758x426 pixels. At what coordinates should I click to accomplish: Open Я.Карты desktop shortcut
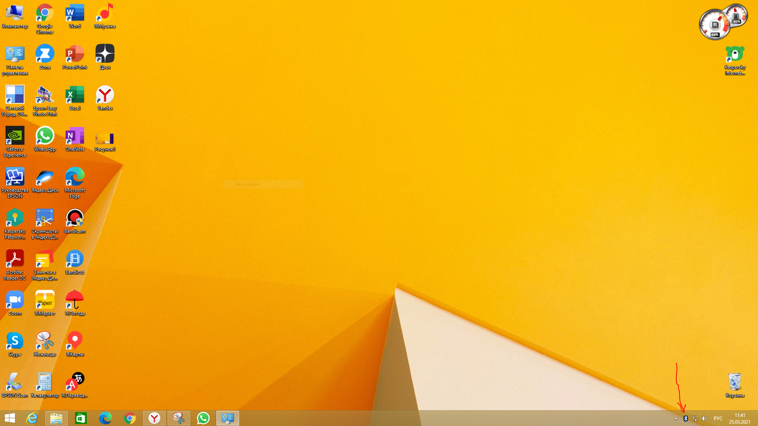(75, 345)
